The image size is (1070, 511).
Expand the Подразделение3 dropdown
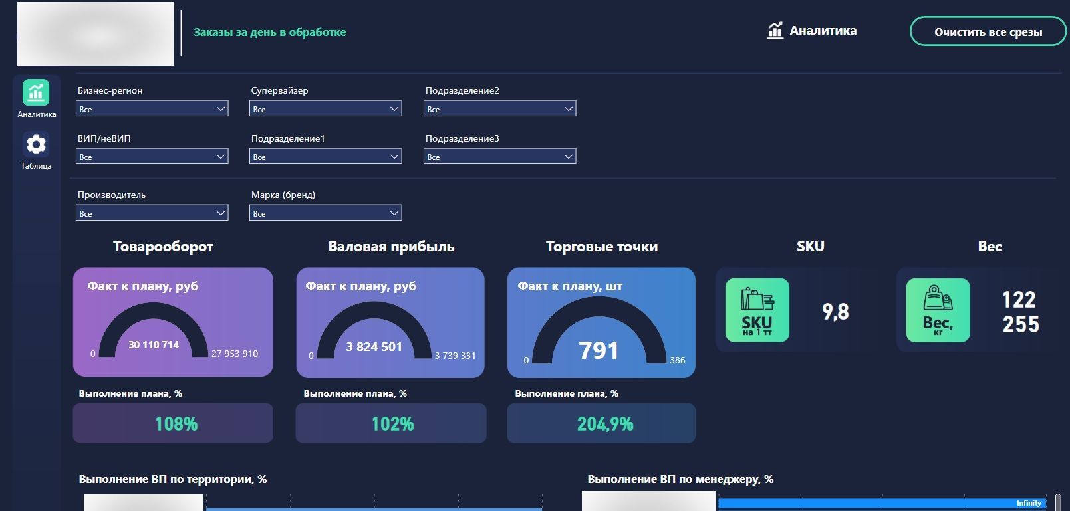point(500,157)
